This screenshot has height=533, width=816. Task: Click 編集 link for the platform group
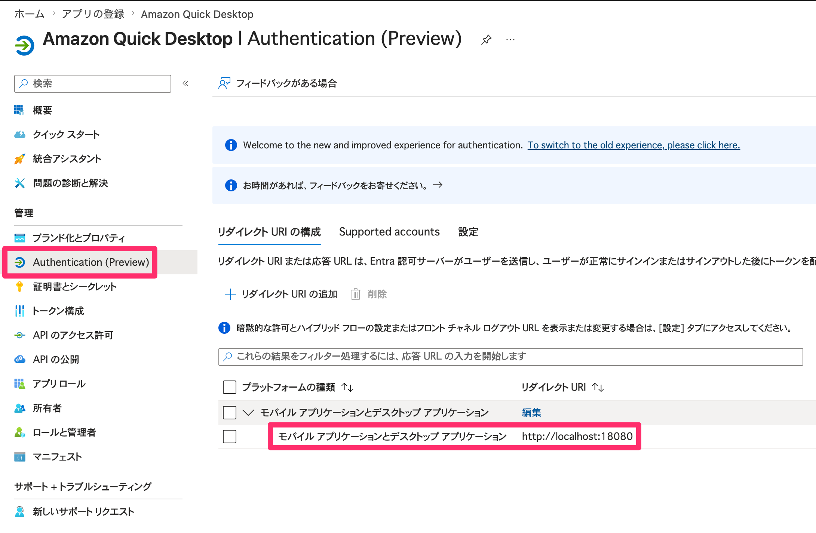pos(531,413)
